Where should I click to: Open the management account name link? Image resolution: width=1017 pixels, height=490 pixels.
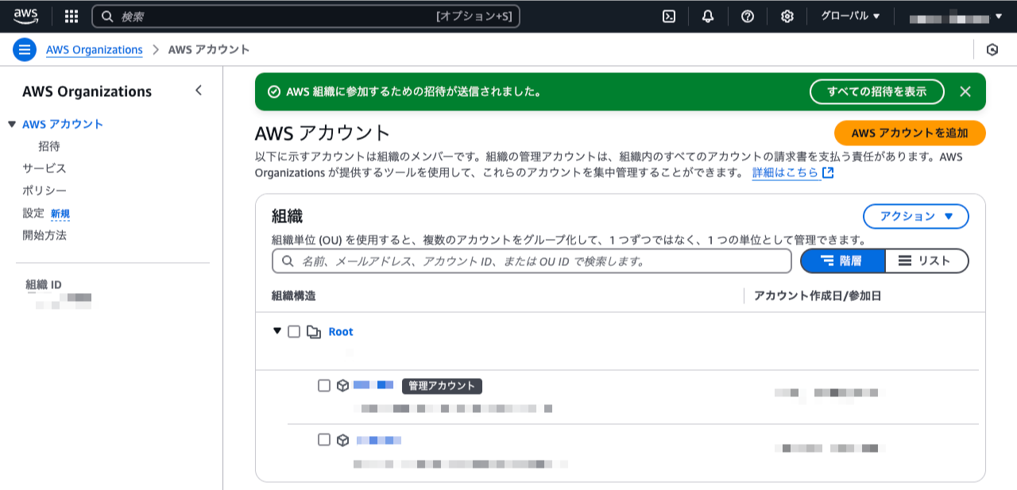[x=373, y=385]
